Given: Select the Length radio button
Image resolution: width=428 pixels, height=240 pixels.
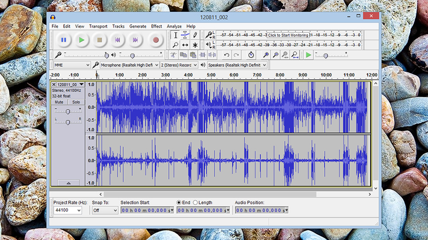Looking at the screenshot, I should pos(195,203).
